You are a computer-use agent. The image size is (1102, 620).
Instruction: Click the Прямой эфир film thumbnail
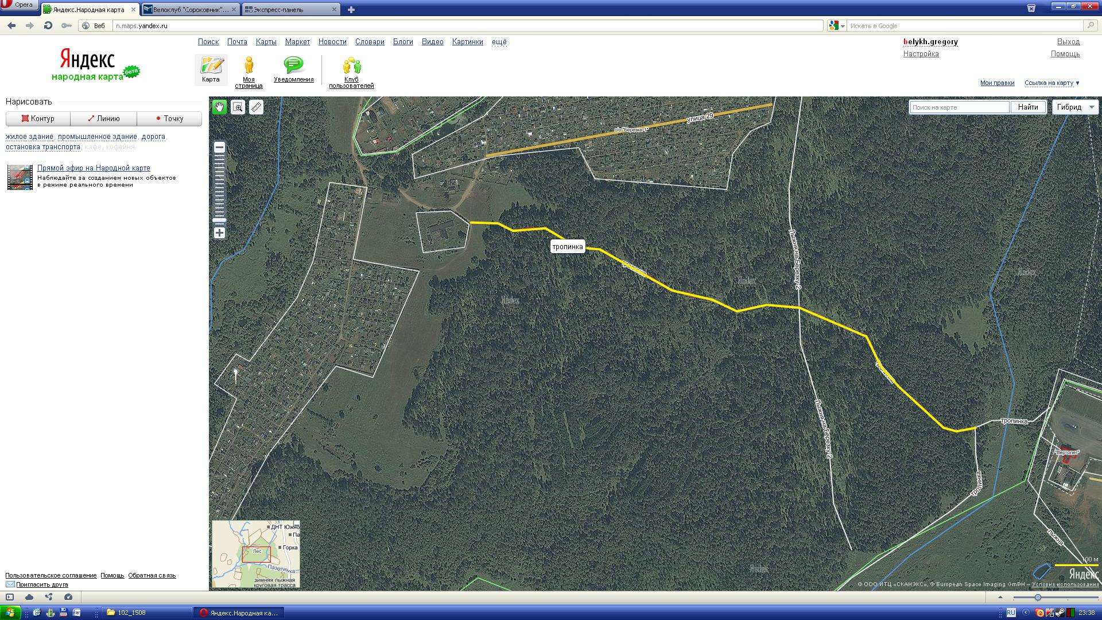click(20, 177)
